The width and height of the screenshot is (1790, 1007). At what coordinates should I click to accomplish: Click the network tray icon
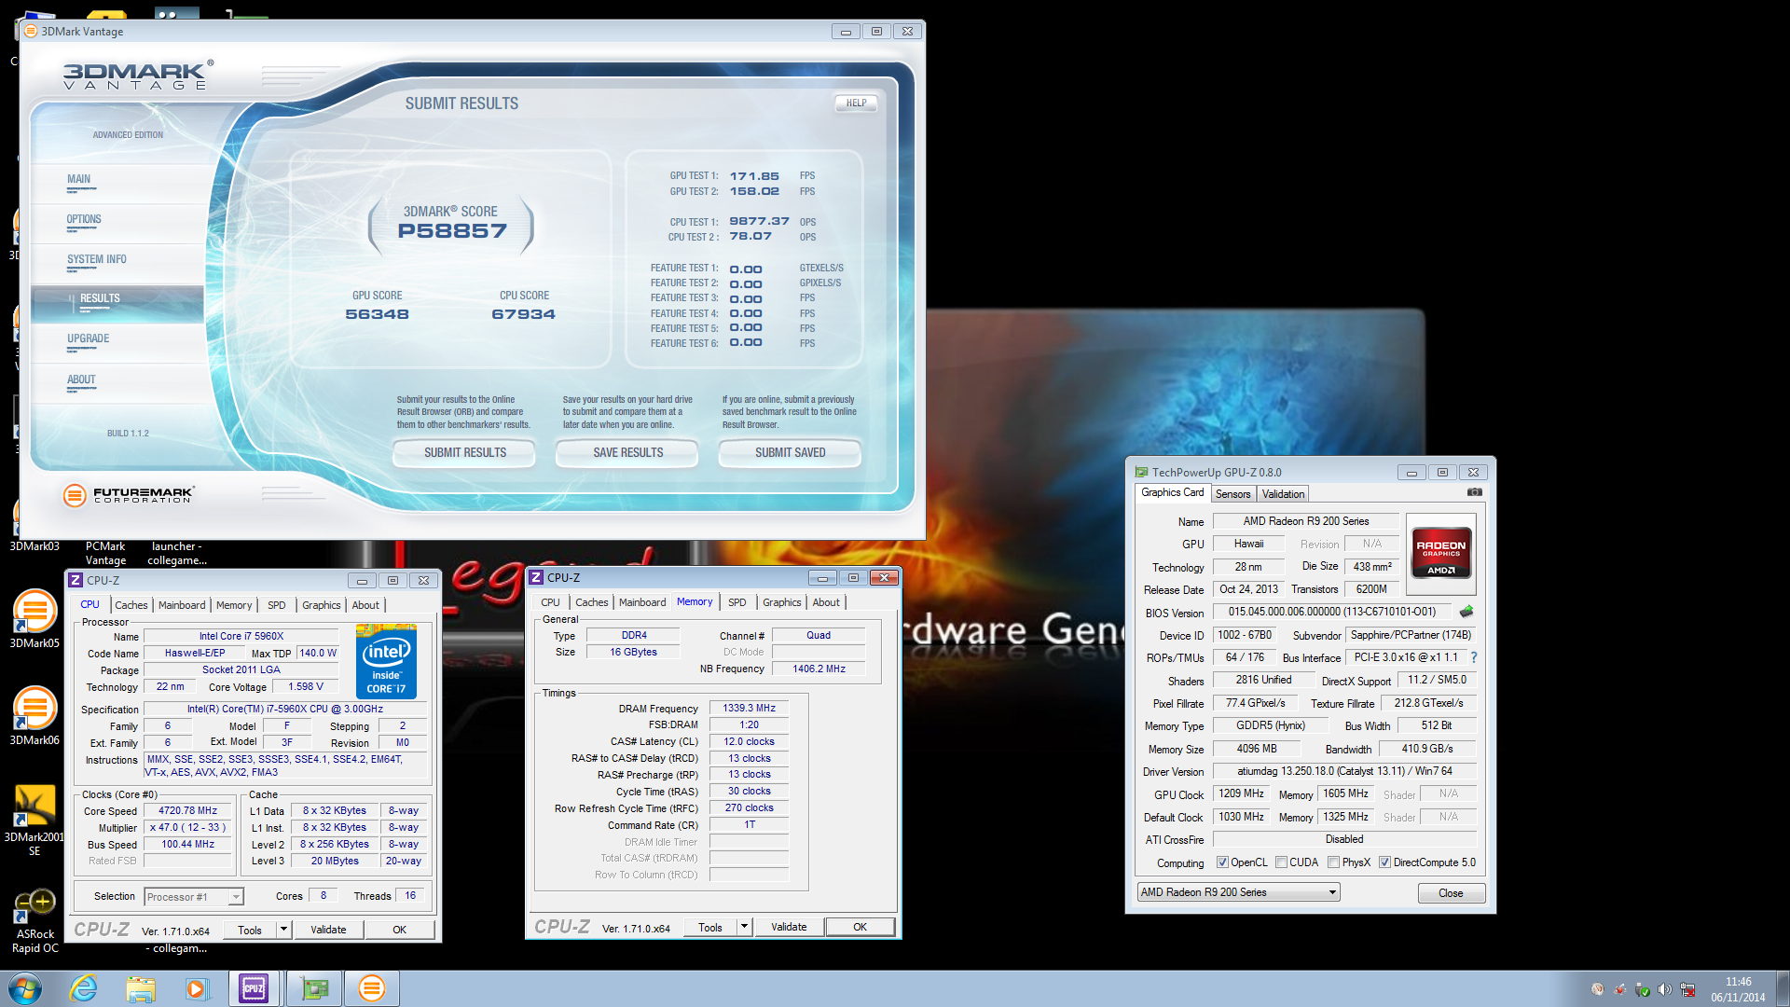click(1687, 989)
